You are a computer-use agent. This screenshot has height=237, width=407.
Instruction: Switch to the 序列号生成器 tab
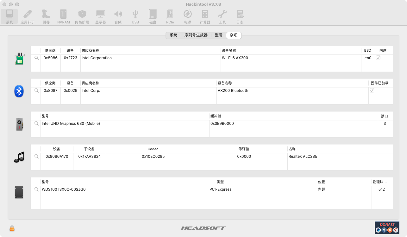click(196, 35)
